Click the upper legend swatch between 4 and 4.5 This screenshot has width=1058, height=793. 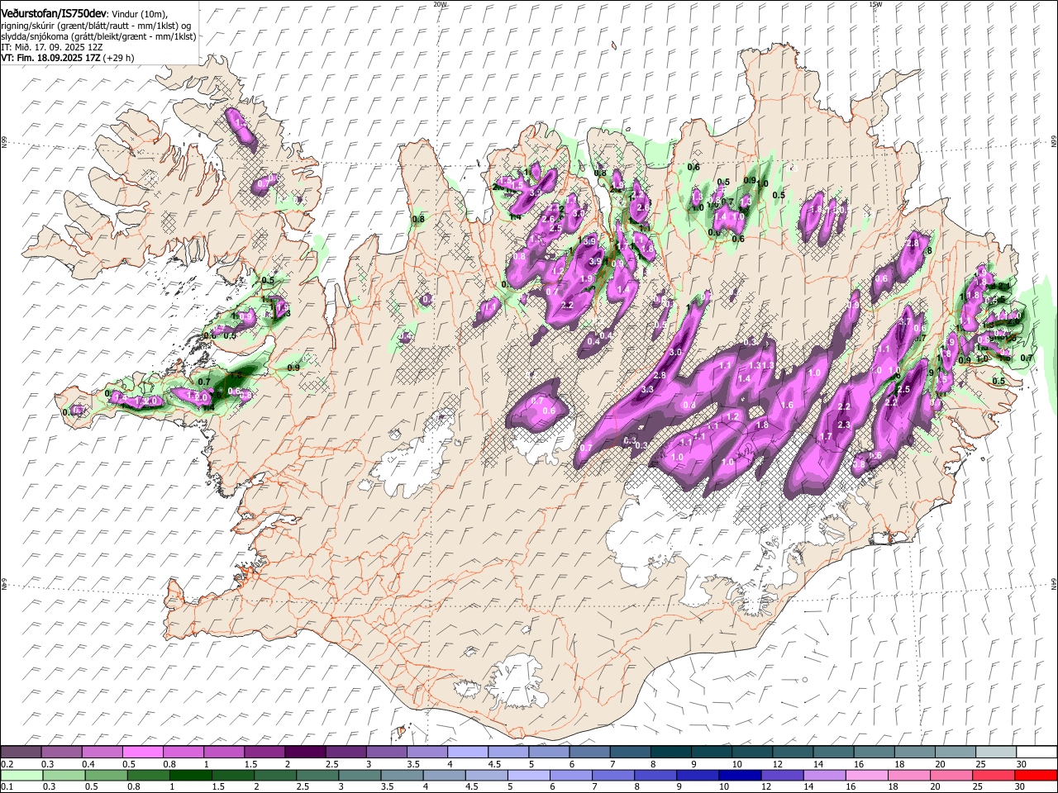467,753
